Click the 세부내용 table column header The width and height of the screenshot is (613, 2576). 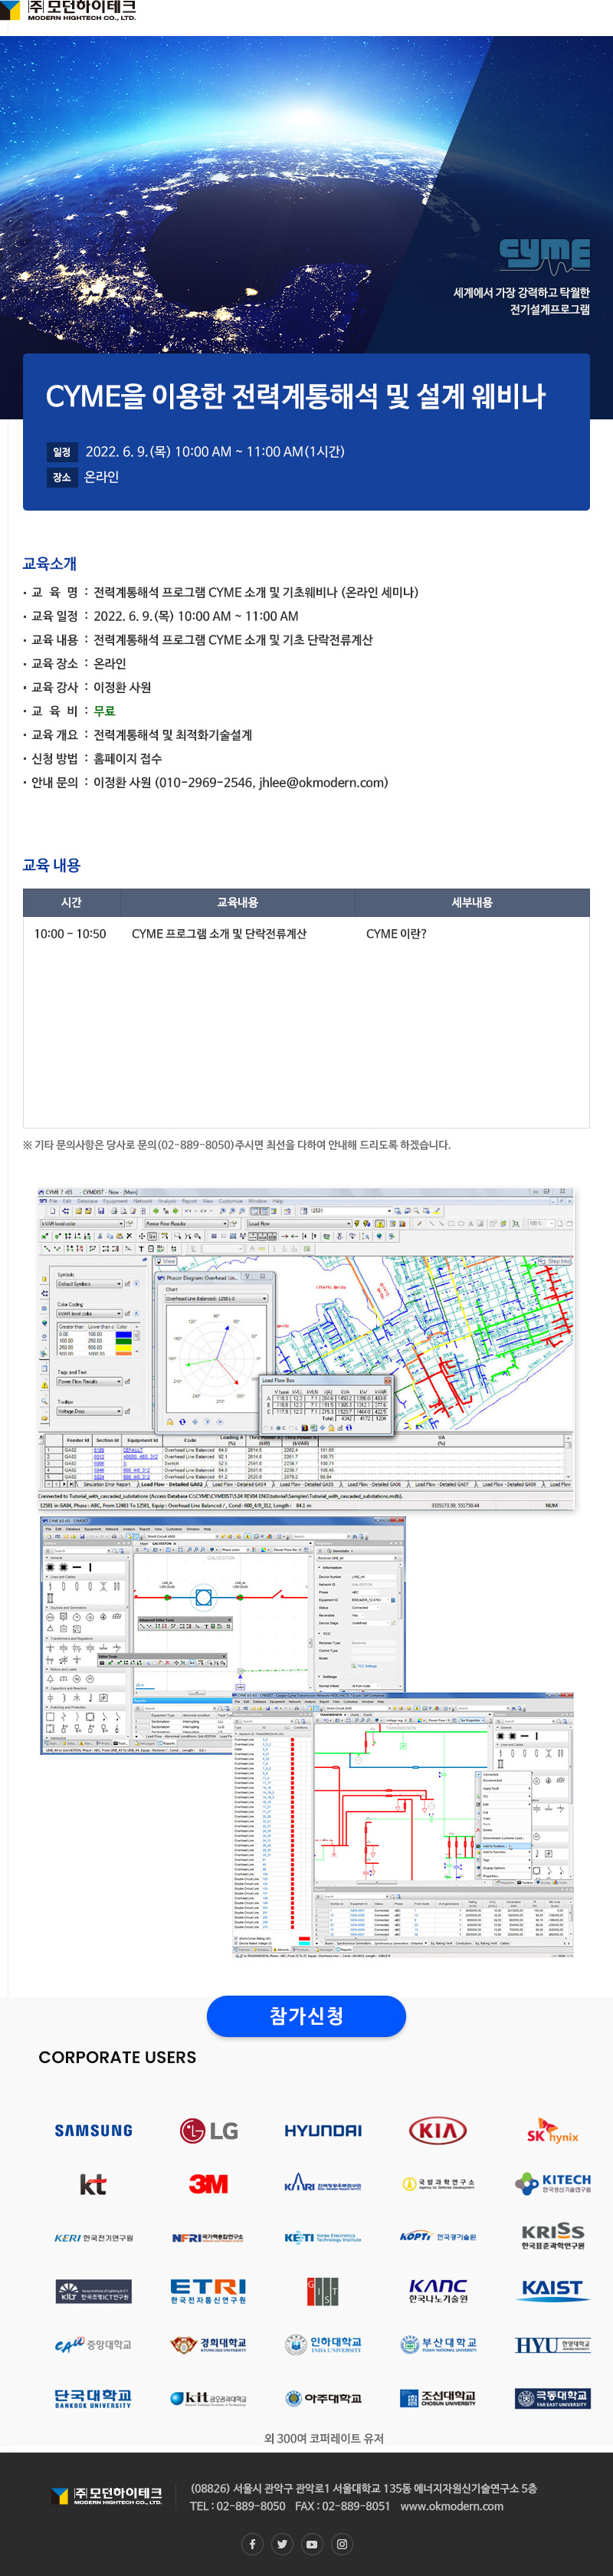click(x=472, y=903)
